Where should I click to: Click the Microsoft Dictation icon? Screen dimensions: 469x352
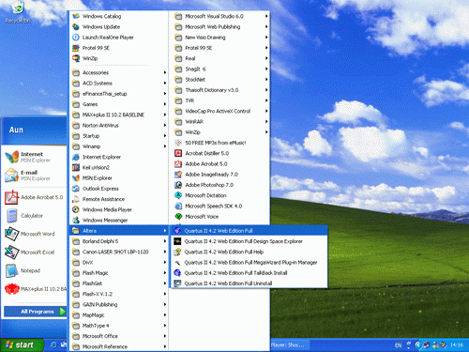tap(178, 195)
